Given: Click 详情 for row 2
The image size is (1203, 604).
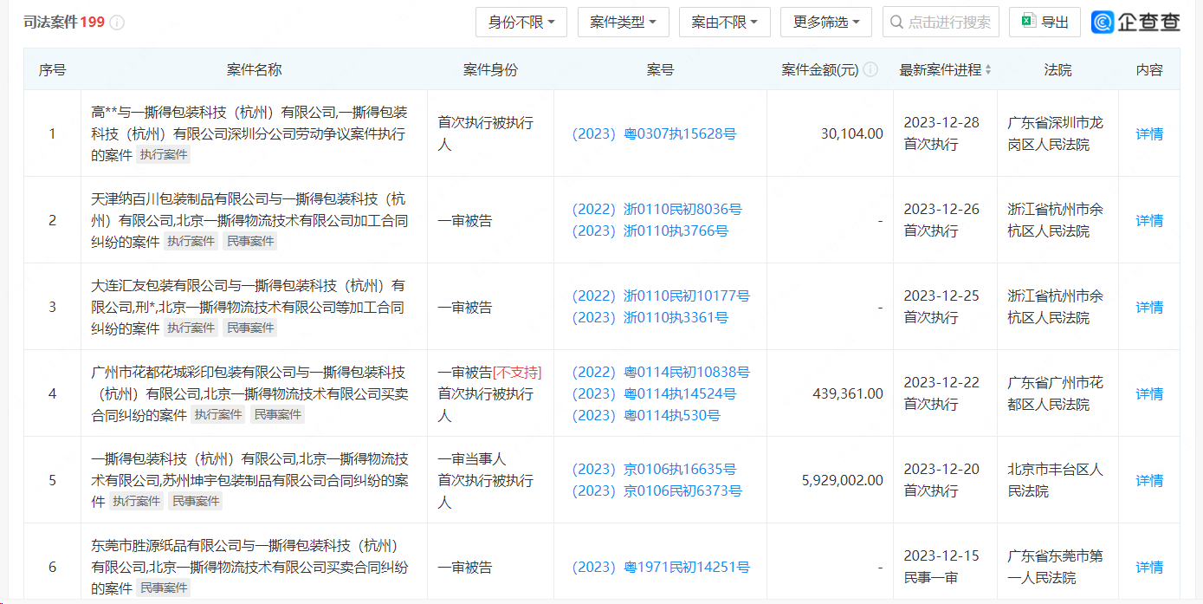Looking at the screenshot, I should click(x=1149, y=220).
